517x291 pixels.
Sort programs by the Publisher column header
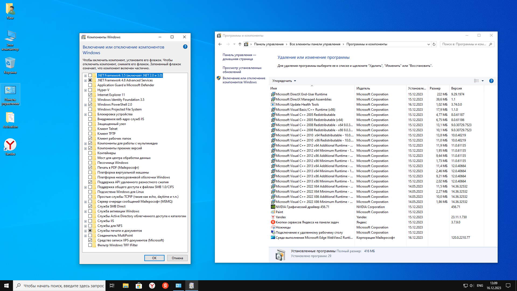click(363, 88)
